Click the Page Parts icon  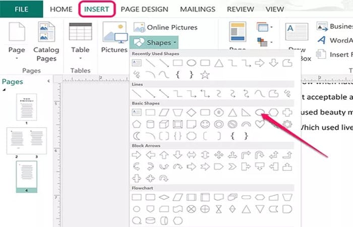(x=238, y=32)
